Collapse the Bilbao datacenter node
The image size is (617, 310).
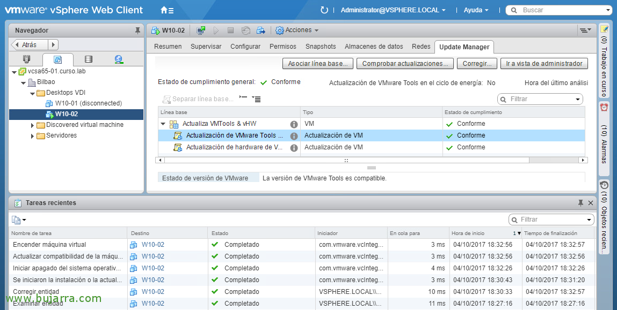click(24, 83)
